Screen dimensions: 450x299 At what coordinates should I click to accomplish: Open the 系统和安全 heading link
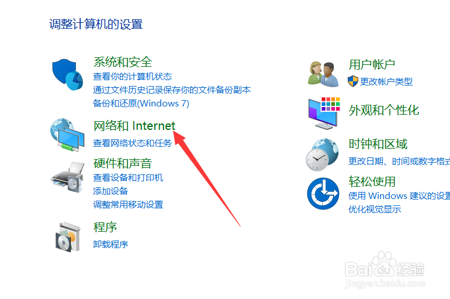pos(123,62)
